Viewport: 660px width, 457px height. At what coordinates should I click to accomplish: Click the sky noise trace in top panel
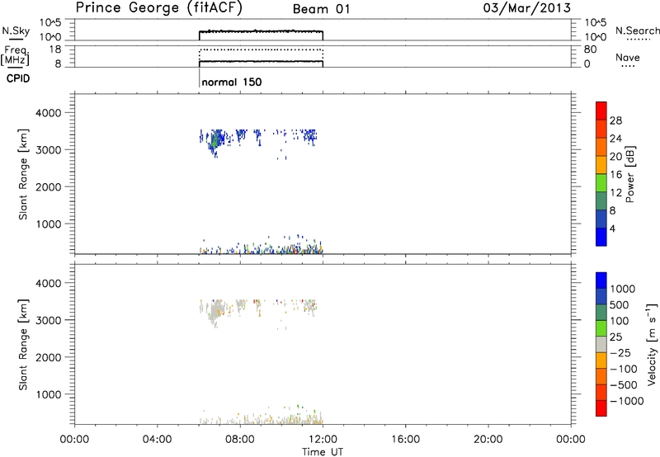(261, 31)
